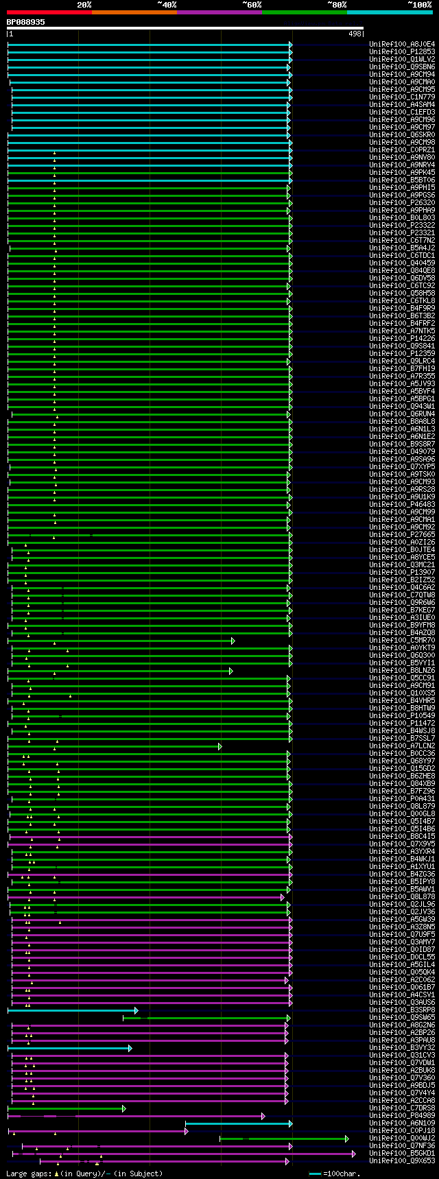Screen dimensions: 439x1179
Task: Click the green ~80% identity legend segment
Action: pyautogui.click(x=305, y=12)
